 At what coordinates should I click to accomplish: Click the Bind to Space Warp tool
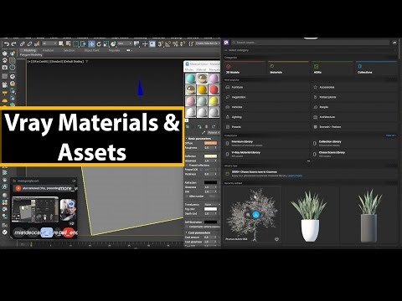37,43
